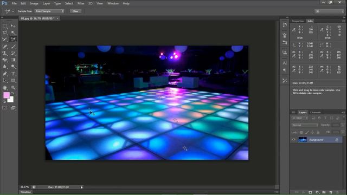Click the foreground color swatch

tap(7, 95)
